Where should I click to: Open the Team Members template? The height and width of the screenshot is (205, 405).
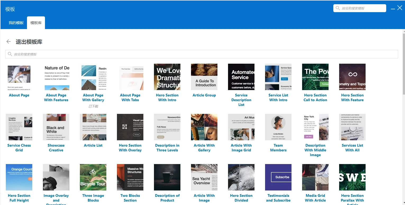(x=278, y=127)
